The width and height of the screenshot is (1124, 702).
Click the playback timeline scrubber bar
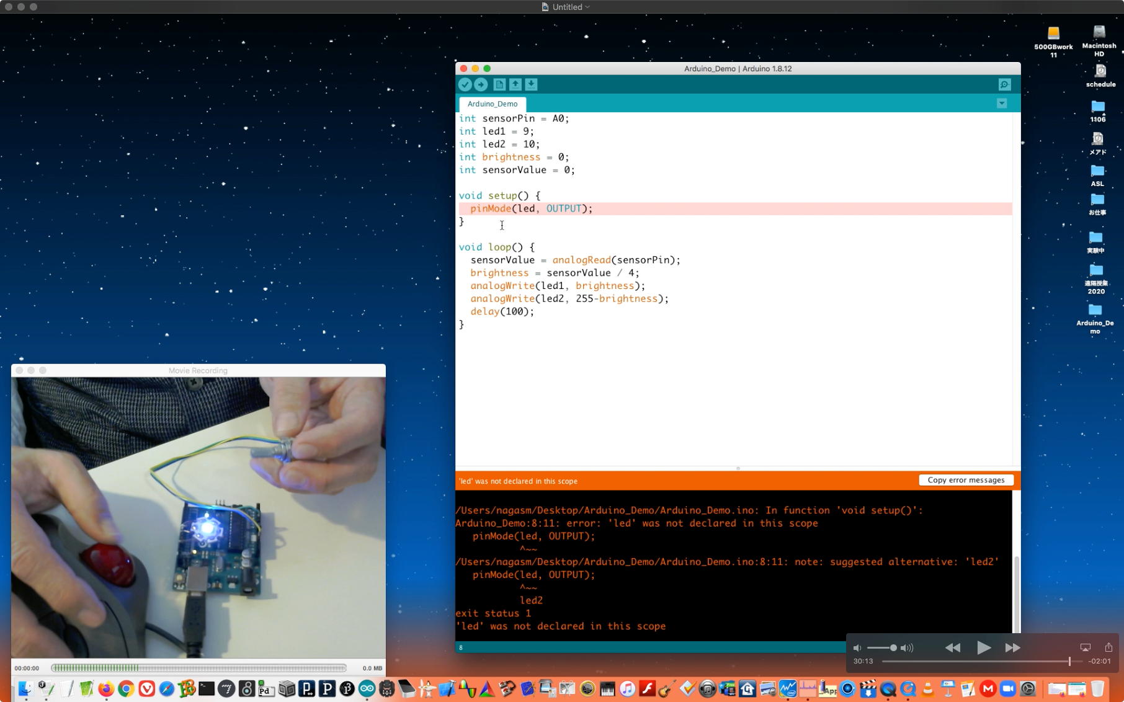980,662
